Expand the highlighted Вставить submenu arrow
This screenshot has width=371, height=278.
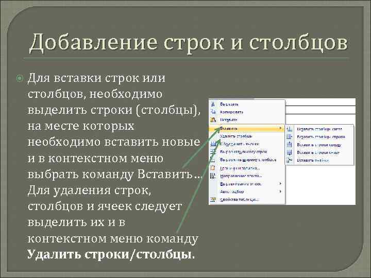click(x=281, y=128)
